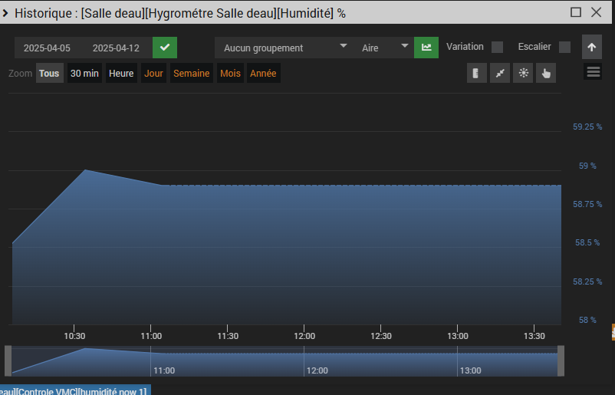This screenshot has height=395, width=615.
Task: Click the green checkmark to validate dates
Action: [x=165, y=48]
